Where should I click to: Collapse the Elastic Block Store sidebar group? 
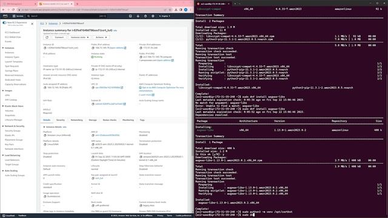(x=3, y=106)
